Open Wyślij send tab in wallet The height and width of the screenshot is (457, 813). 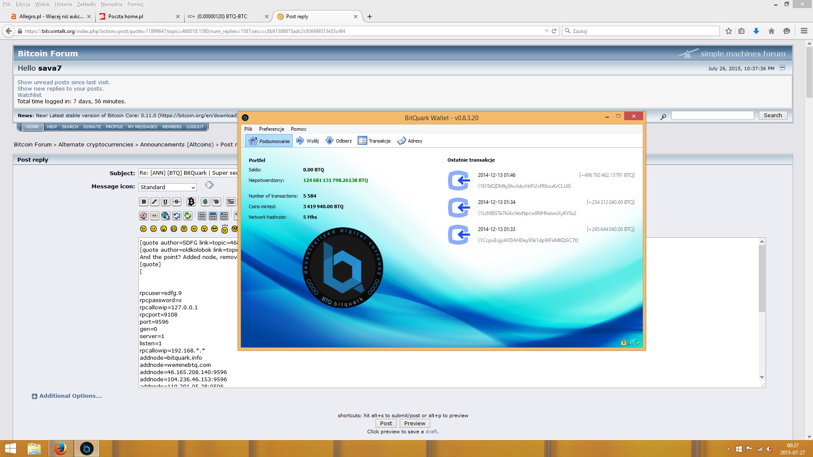(x=307, y=141)
